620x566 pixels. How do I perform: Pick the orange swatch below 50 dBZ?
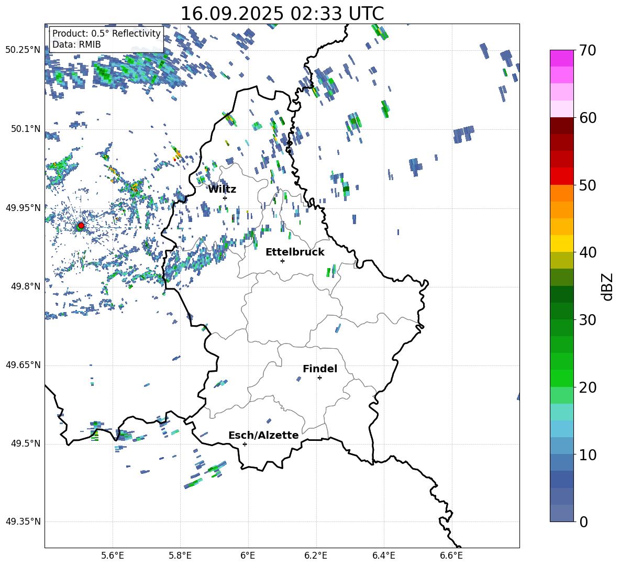pyautogui.click(x=561, y=193)
